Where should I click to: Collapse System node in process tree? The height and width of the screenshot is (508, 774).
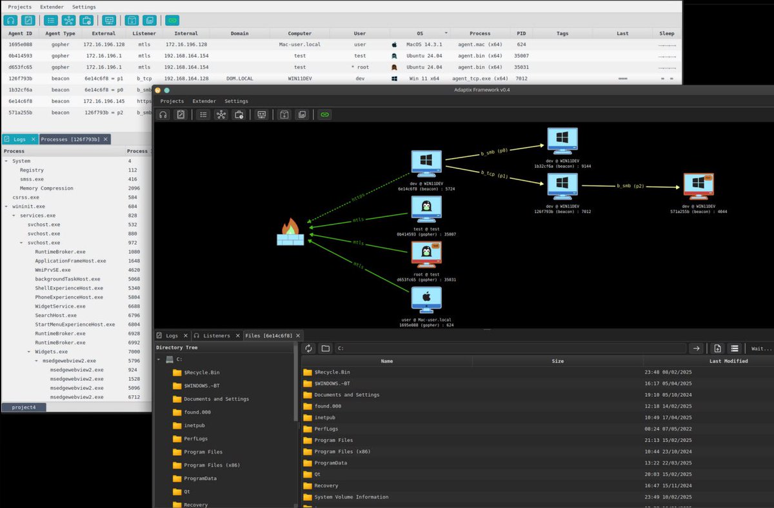point(6,161)
